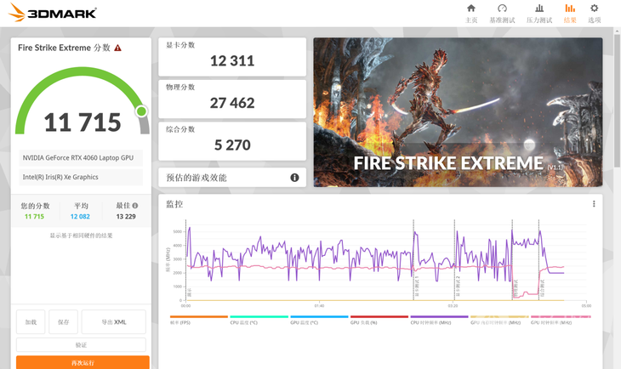The image size is (621, 369).
Task: Toggle CPU 温度 (°C) legend swatch
Action: (259, 317)
